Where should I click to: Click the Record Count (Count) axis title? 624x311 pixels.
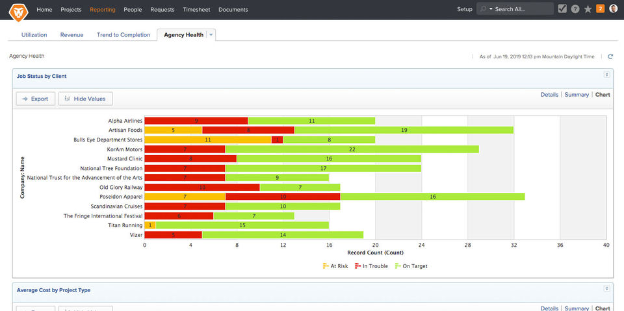click(x=375, y=253)
